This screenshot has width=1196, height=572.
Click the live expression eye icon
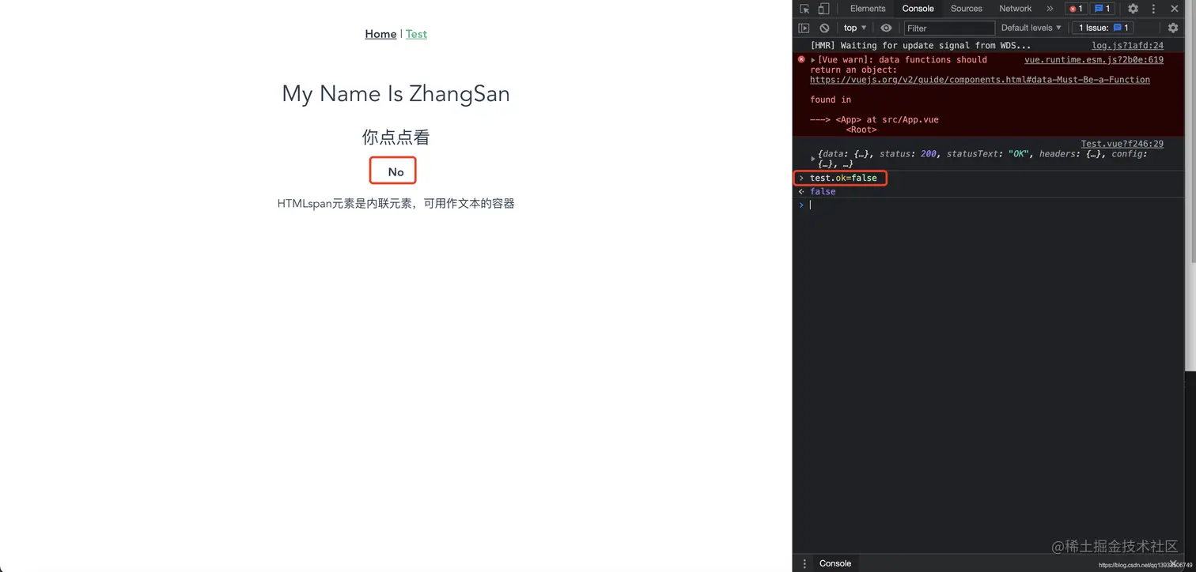(887, 28)
